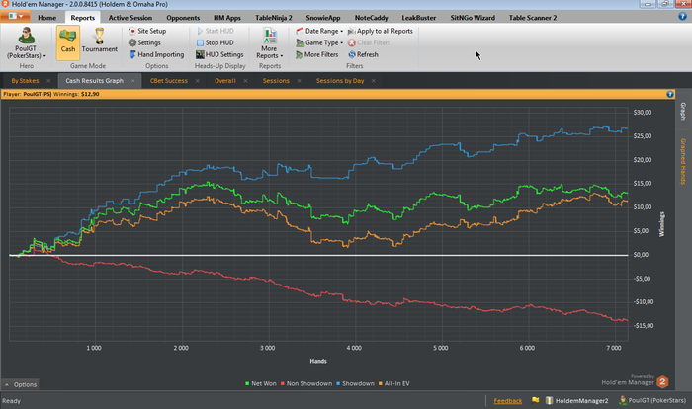
Task: Select Tournament game mode
Action: [x=100, y=42]
